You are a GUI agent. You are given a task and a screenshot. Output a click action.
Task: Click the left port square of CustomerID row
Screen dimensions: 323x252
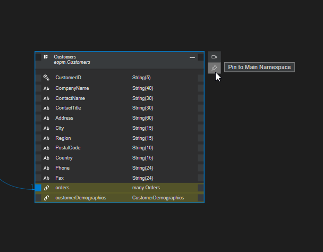click(x=38, y=78)
